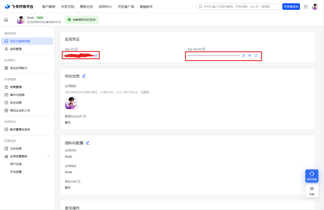Open the apps grid launcher icon
Viewport: 324px width, 210px height.
pos(306,7)
